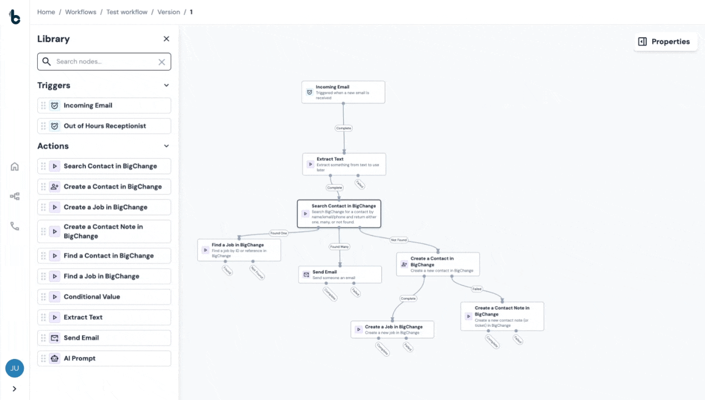Click the AI Prompt robot icon
Screen dimensions: 705x400
pos(54,358)
